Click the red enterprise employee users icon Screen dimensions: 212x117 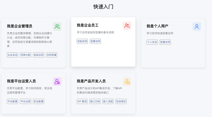[127, 26]
